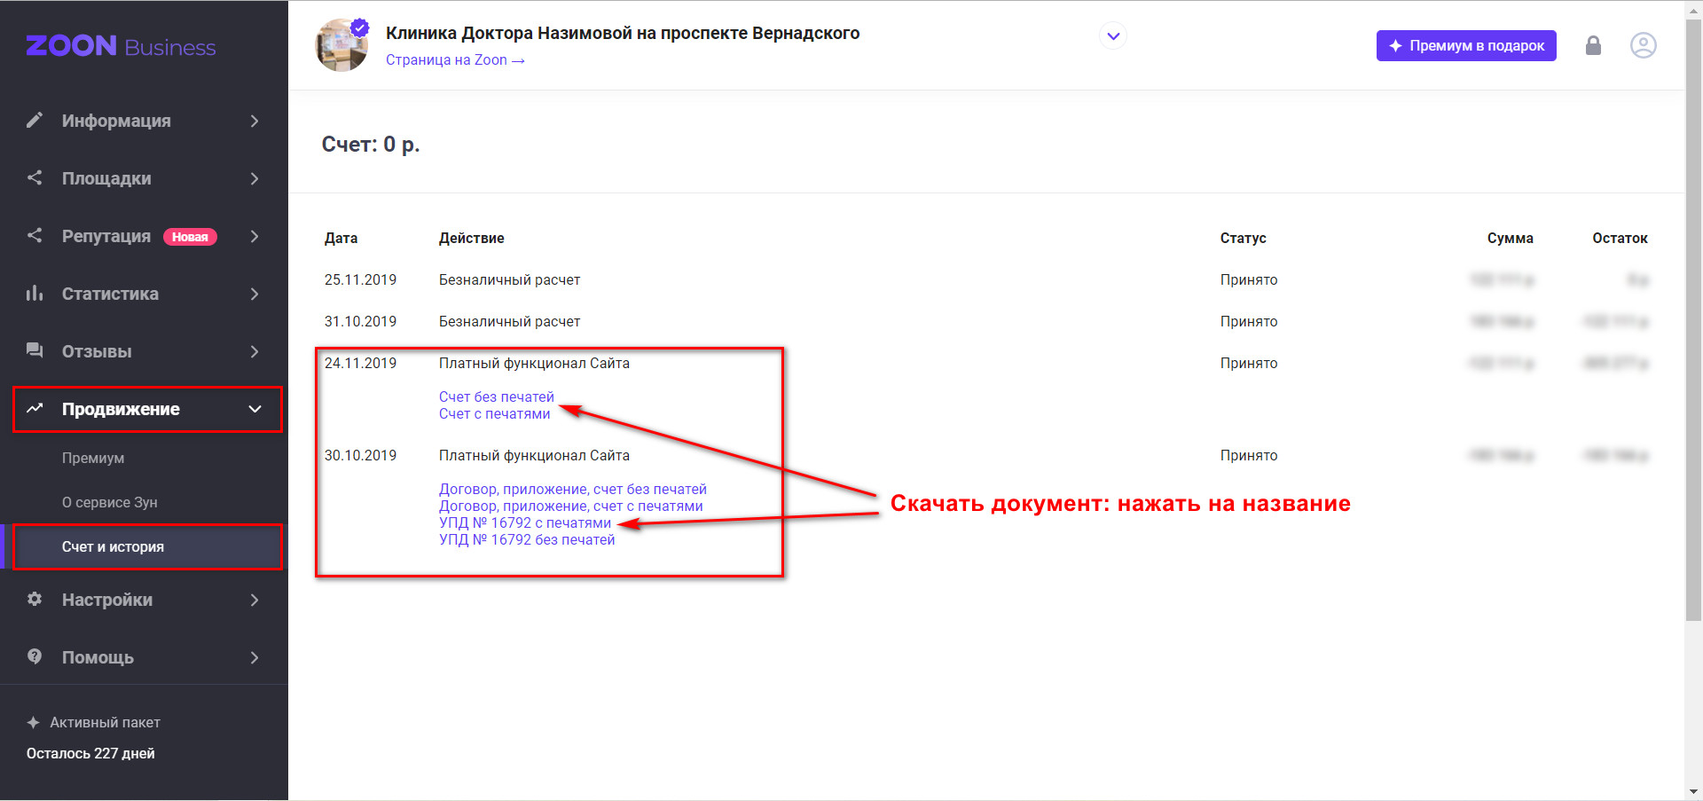Click the scrollbar down arrow
This screenshot has width=1703, height=801.
point(1694,792)
